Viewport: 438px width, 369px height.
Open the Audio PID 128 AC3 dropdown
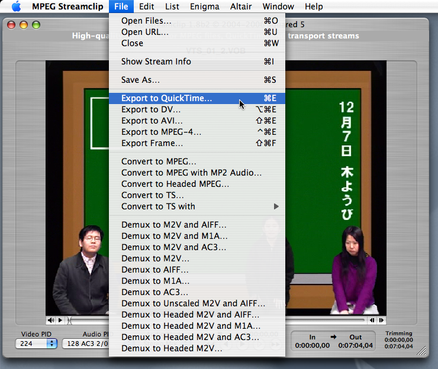click(86, 344)
